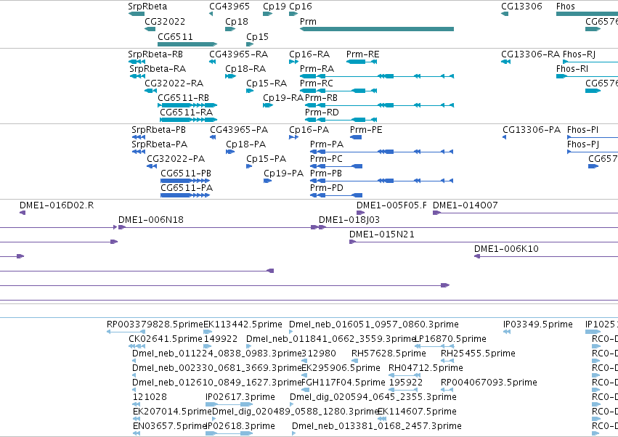
Task: Click the CK02641.5prime EST label
Action: point(165,339)
